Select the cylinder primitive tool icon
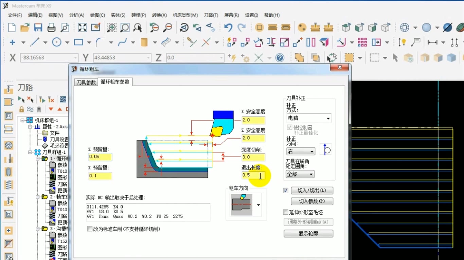Screen dimensions: 464x260 pyautogui.click(x=144, y=42)
